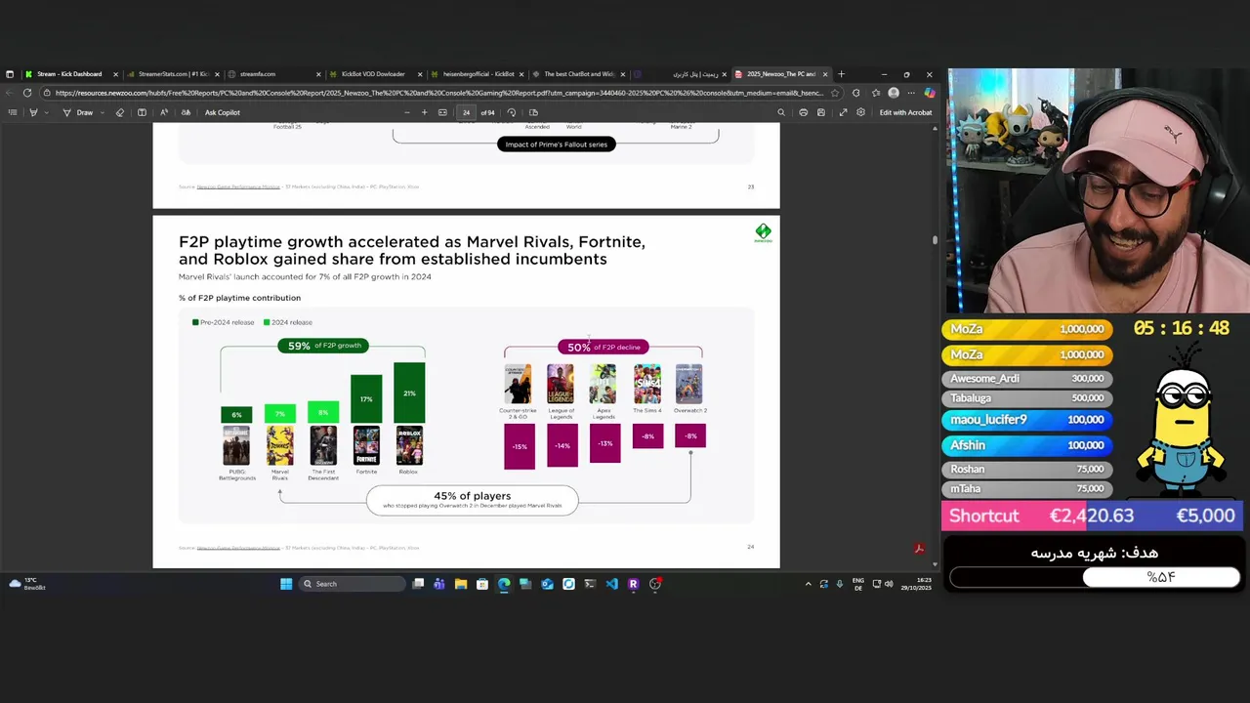Switch to The best ChatBot and Widgets tab
The width and height of the screenshot is (1250, 703).
578,74
